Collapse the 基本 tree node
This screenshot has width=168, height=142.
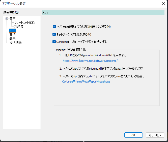(x=7, y=18)
